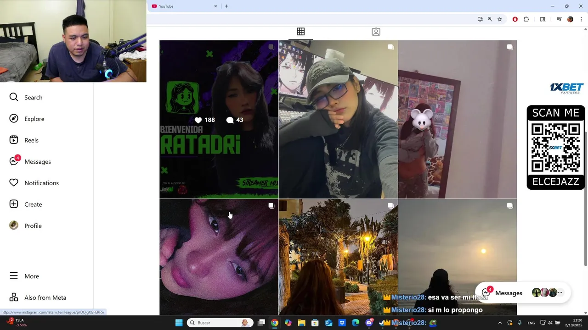Open the tab search side panel icon
The width and height of the screenshot is (588, 330).
[543, 19]
